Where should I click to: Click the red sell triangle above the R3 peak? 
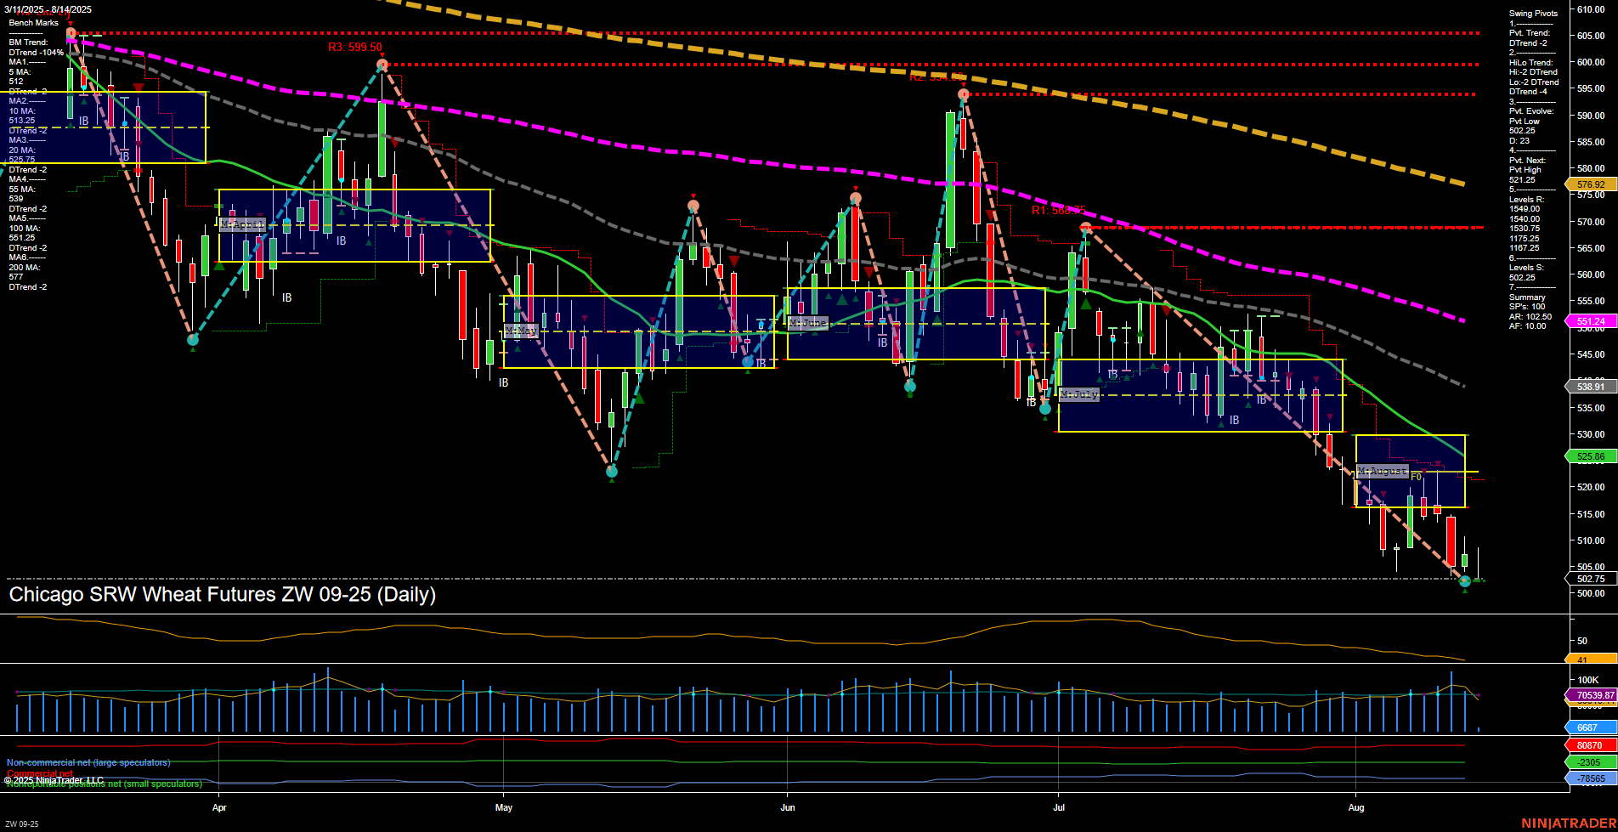[383, 53]
